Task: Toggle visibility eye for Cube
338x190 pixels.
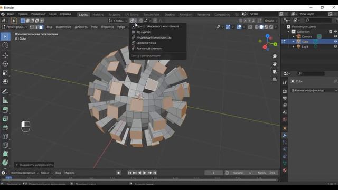Action: [x=336, y=41]
